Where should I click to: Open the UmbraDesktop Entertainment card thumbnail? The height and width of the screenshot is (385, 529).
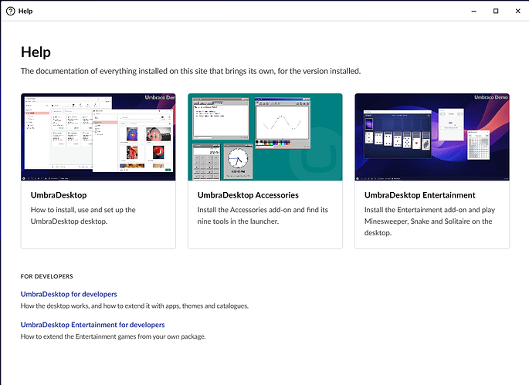click(432, 137)
